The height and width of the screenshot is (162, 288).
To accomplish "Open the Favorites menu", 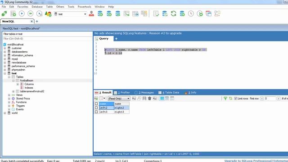I will tap(23, 7).
